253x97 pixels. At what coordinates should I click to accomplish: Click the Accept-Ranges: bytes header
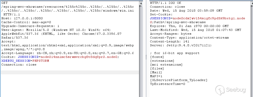pyautogui.click(x=171, y=34)
